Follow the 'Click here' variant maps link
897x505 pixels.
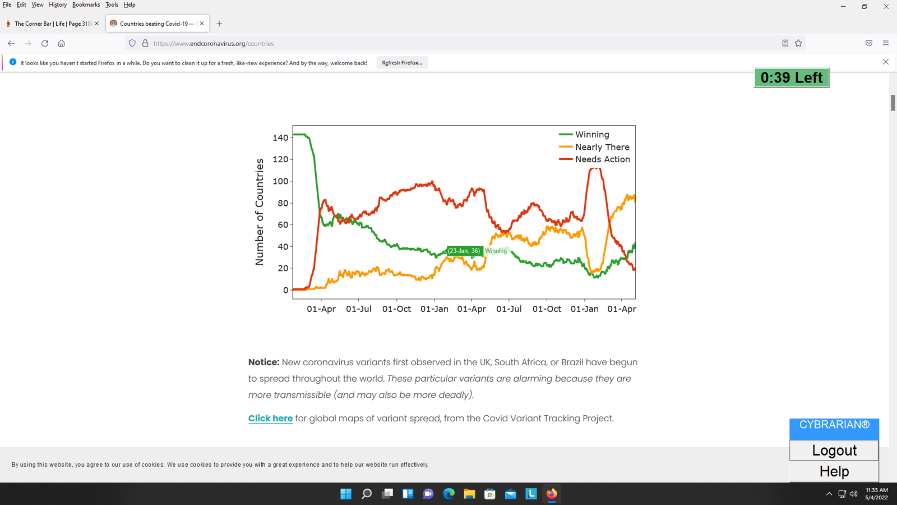click(270, 418)
